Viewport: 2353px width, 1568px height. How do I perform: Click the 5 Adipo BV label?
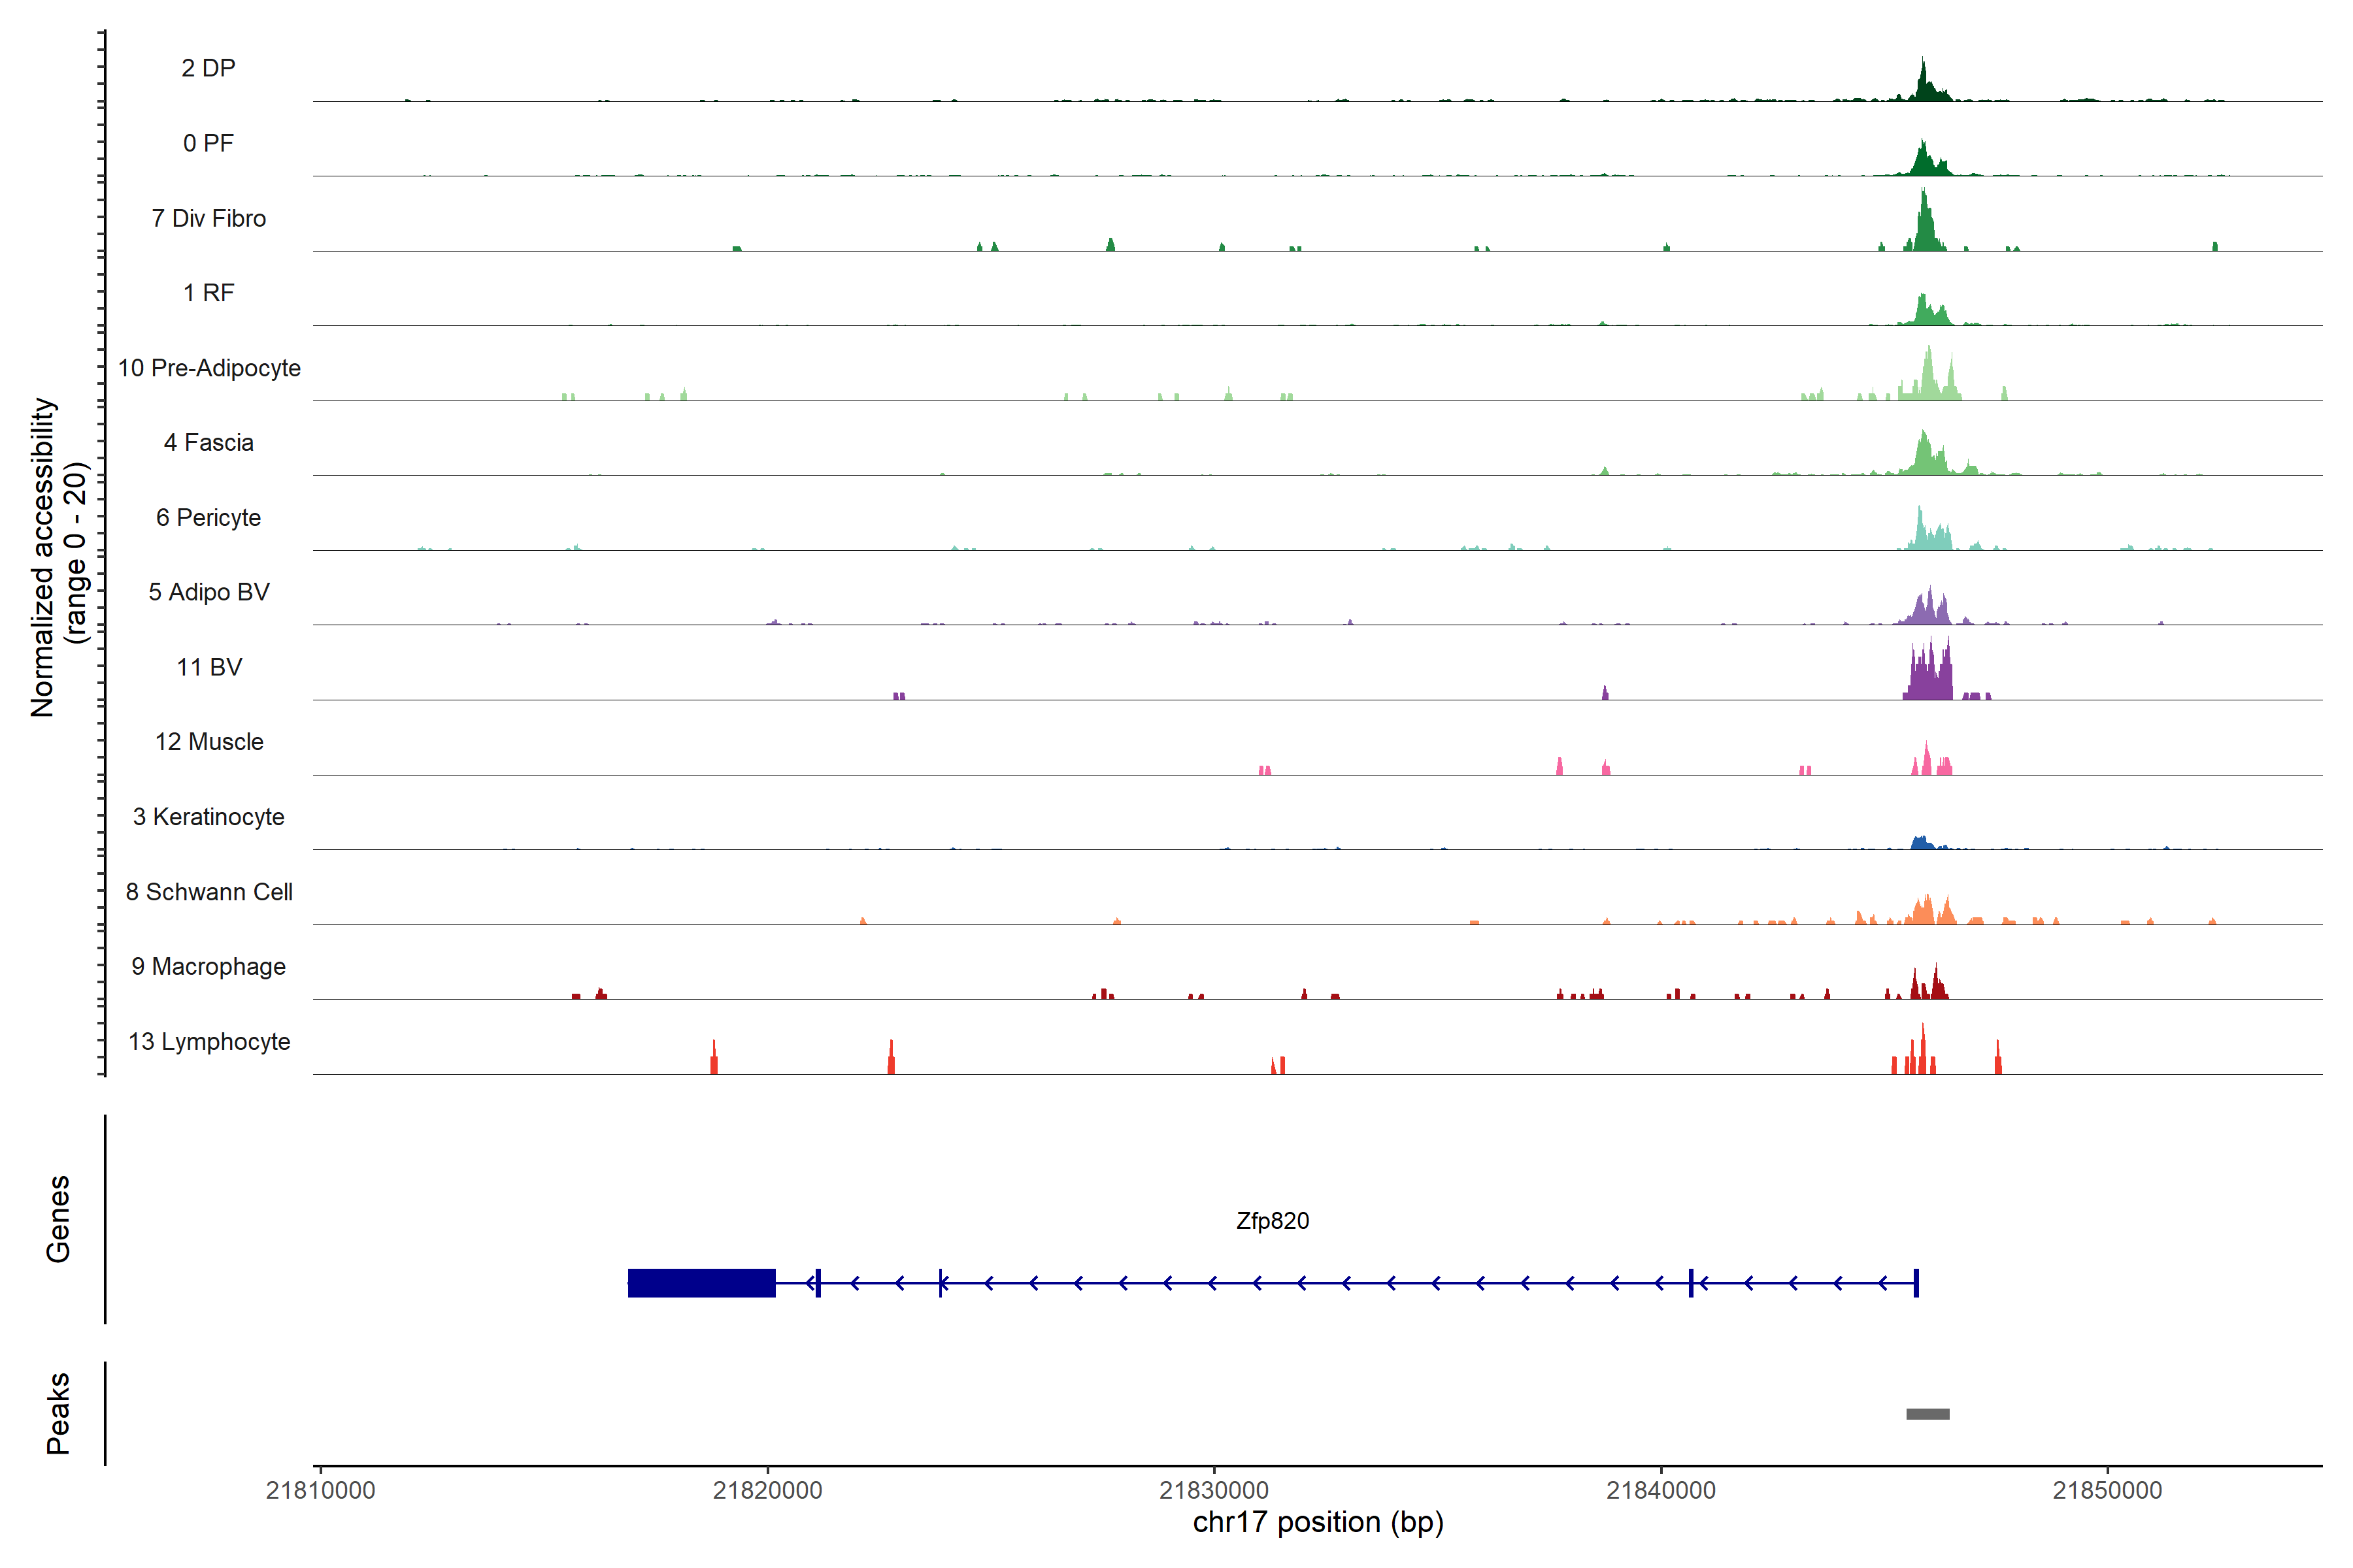208,592
